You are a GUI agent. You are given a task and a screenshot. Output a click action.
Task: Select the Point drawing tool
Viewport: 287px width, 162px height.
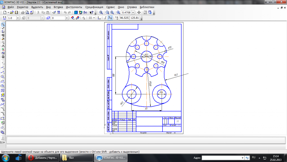3,63
